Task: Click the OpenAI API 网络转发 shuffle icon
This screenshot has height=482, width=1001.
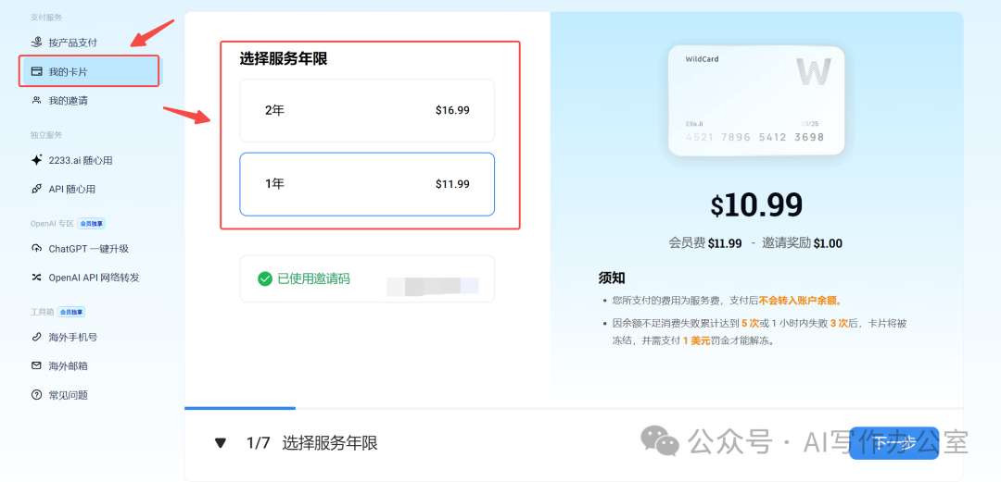Action: [36, 277]
